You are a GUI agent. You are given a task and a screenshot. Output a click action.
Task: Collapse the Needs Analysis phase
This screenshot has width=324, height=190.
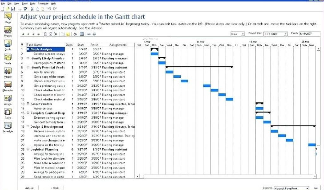tap(28, 49)
